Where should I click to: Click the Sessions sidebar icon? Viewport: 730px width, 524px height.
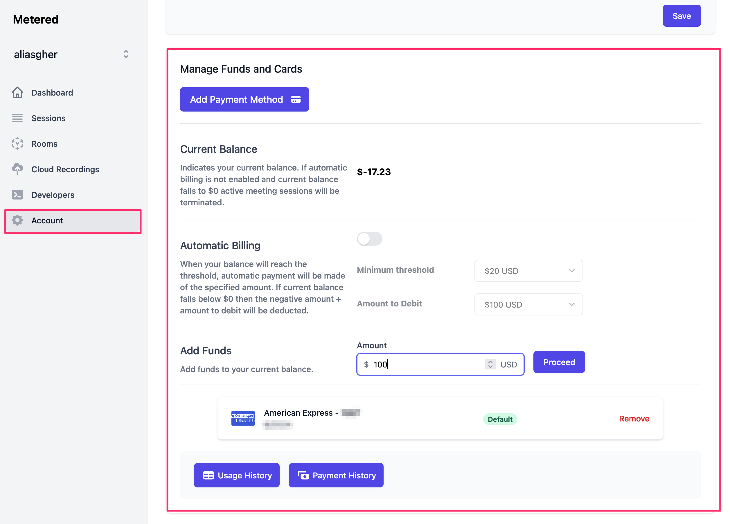[17, 118]
